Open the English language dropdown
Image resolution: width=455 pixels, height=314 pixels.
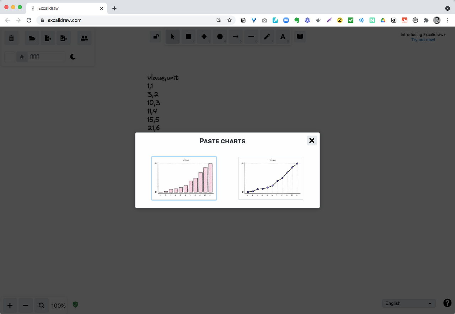coord(409,303)
